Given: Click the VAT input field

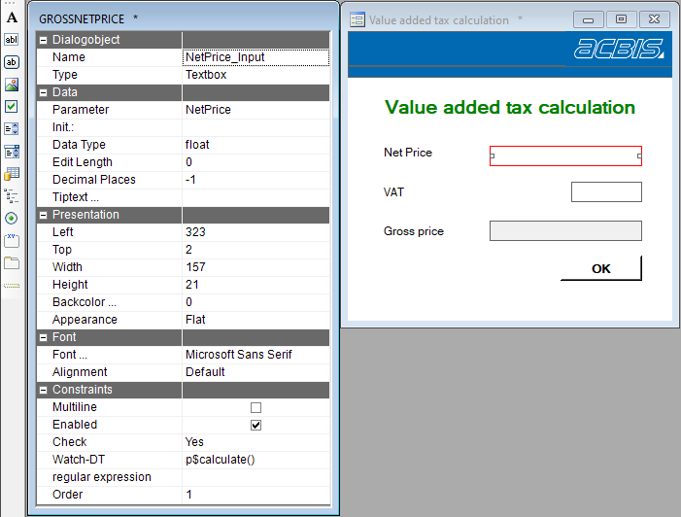Looking at the screenshot, I should pos(606,191).
